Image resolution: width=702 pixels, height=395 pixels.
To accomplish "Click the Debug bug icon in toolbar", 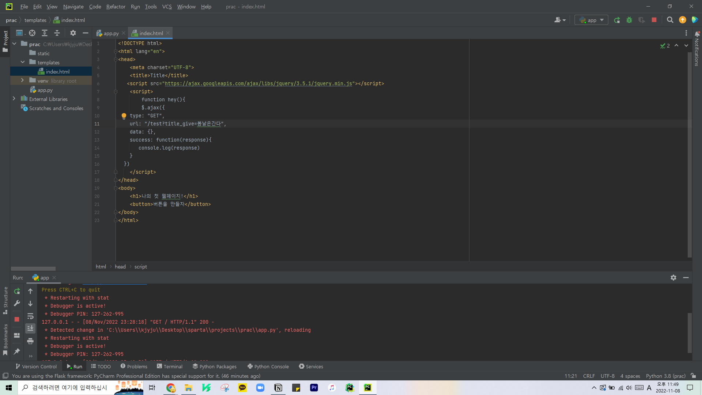I will (629, 20).
